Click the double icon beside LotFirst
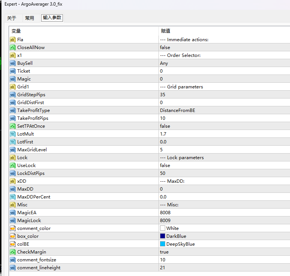This screenshot has width=290, height=276. click(13, 142)
